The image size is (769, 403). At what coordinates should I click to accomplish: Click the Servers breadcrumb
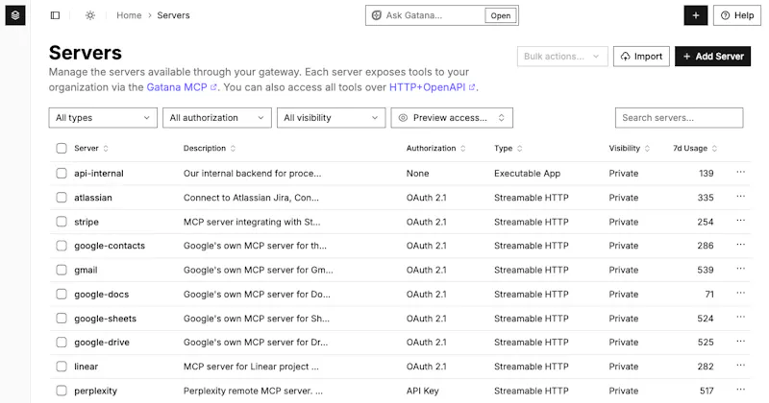(x=173, y=15)
